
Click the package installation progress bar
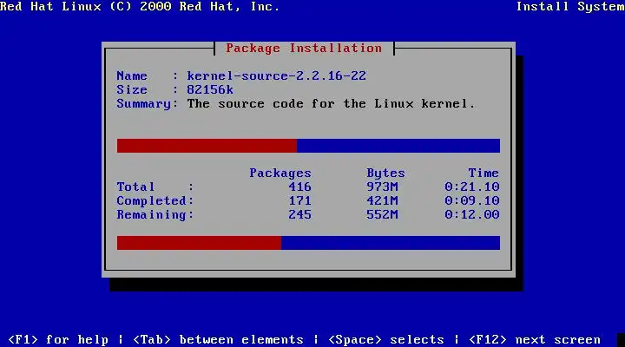pos(308,146)
